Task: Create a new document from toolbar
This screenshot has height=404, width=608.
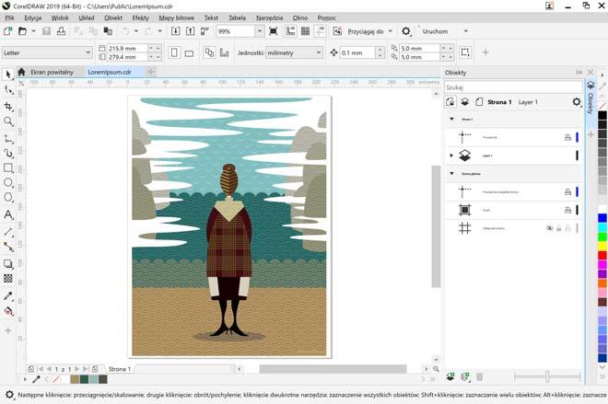Action: (7, 31)
